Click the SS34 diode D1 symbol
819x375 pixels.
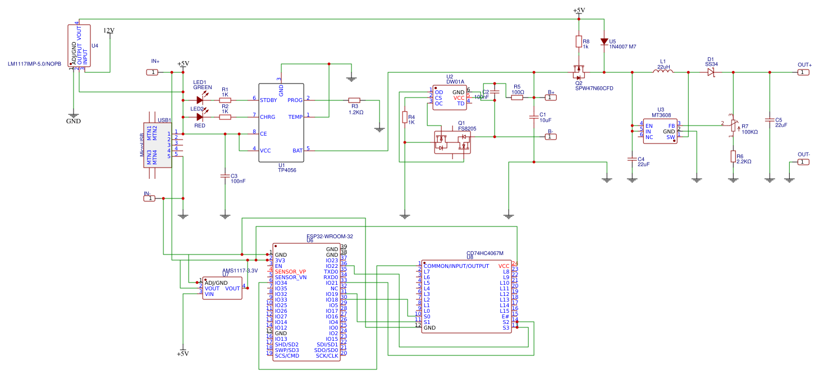coord(710,73)
